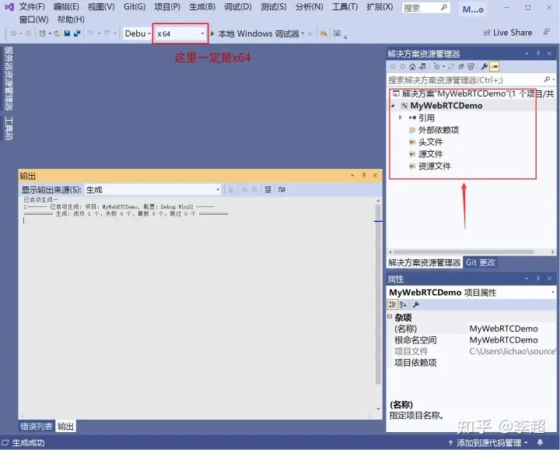The width and height of the screenshot is (560, 450).
Task: Click 添加到源代码管理 in status bar
Action: click(488, 443)
